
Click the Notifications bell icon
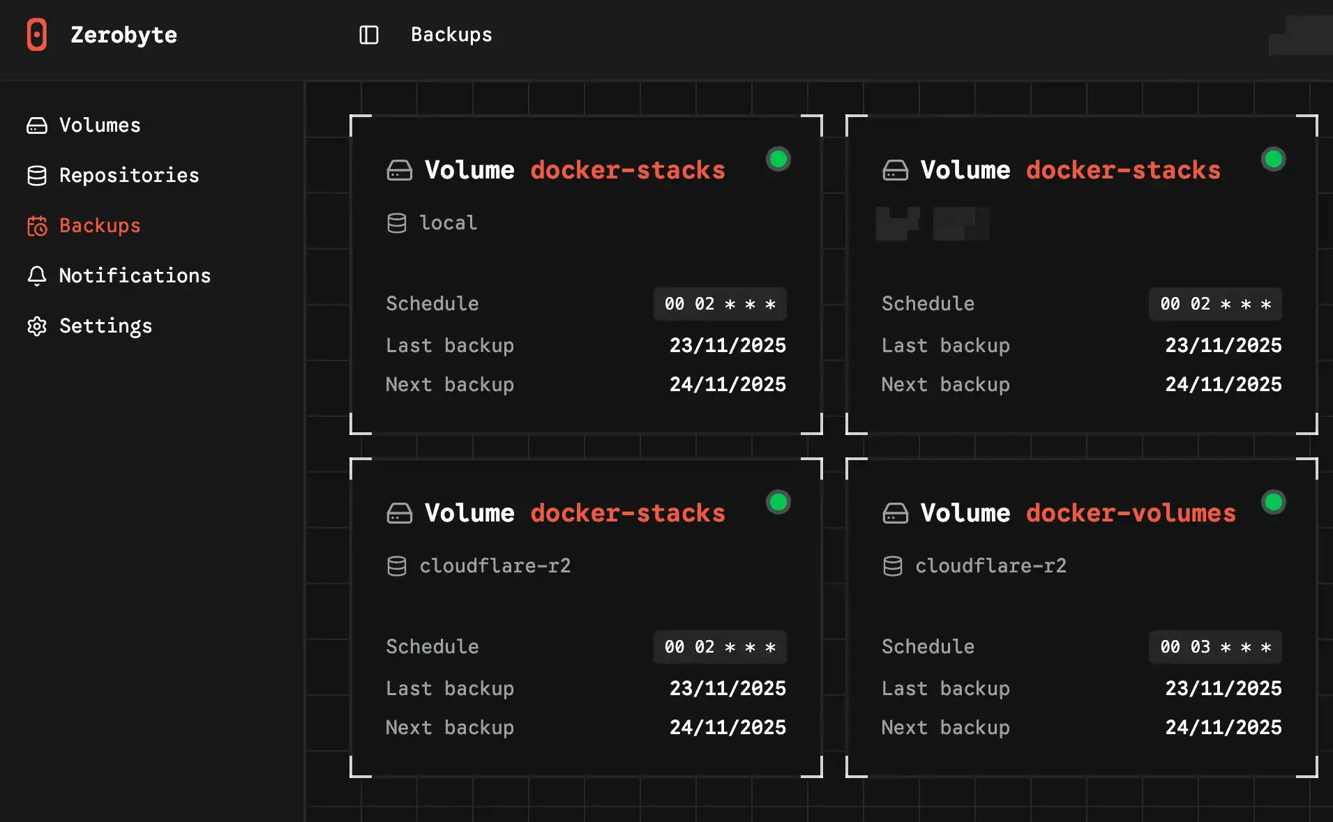tap(37, 276)
